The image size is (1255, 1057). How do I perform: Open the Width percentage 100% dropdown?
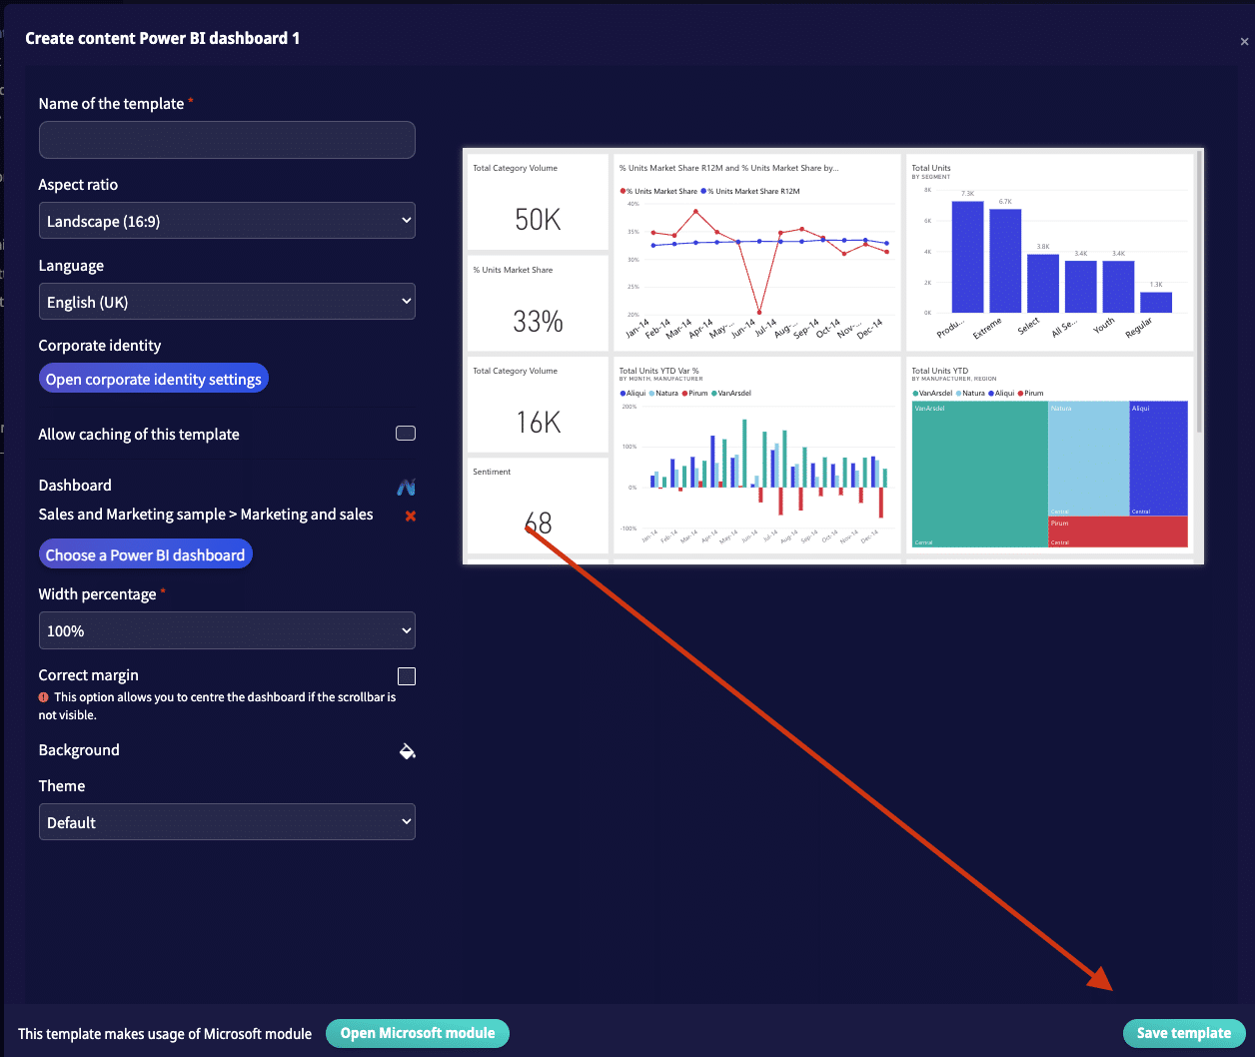tap(227, 630)
